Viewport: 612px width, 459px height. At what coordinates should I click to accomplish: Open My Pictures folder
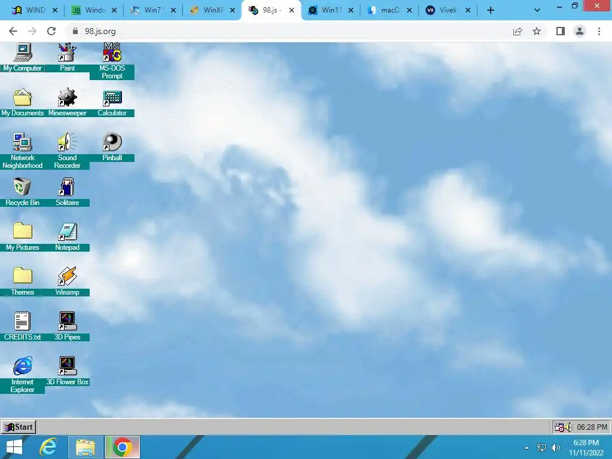(22, 237)
